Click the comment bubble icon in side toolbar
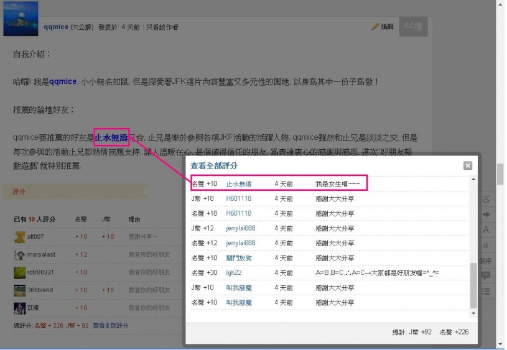Screen dimensions: 507x350 [x=486, y=275]
